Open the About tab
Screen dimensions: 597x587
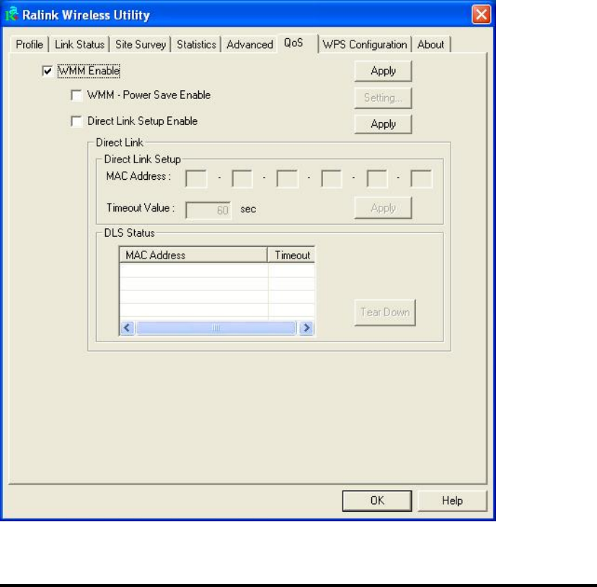point(430,45)
